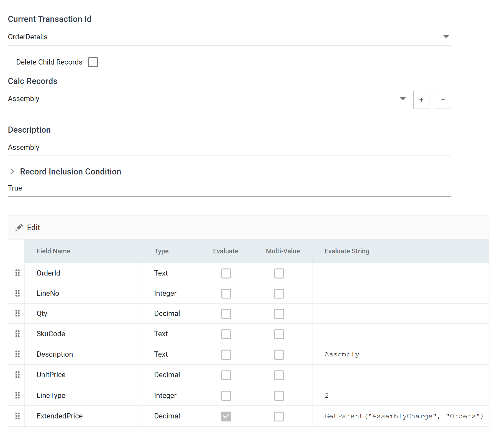Check Multi-Value for the ExtendedPrice field
The width and height of the screenshot is (497, 427).
tap(279, 416)
